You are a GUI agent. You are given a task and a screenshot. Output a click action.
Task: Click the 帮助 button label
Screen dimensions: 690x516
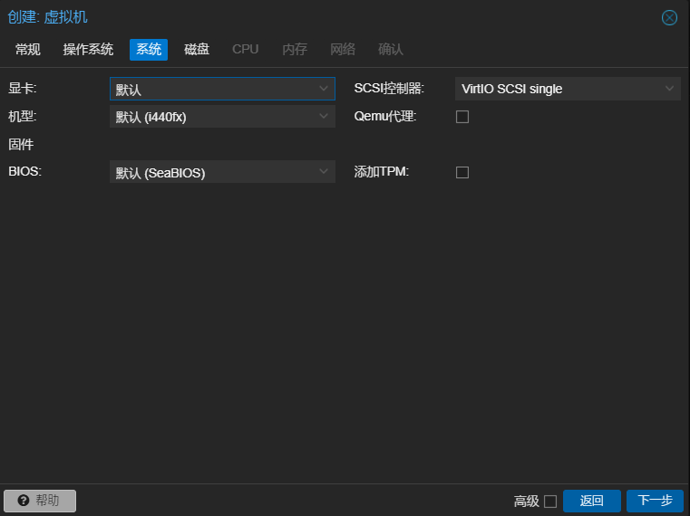(47, 501)
